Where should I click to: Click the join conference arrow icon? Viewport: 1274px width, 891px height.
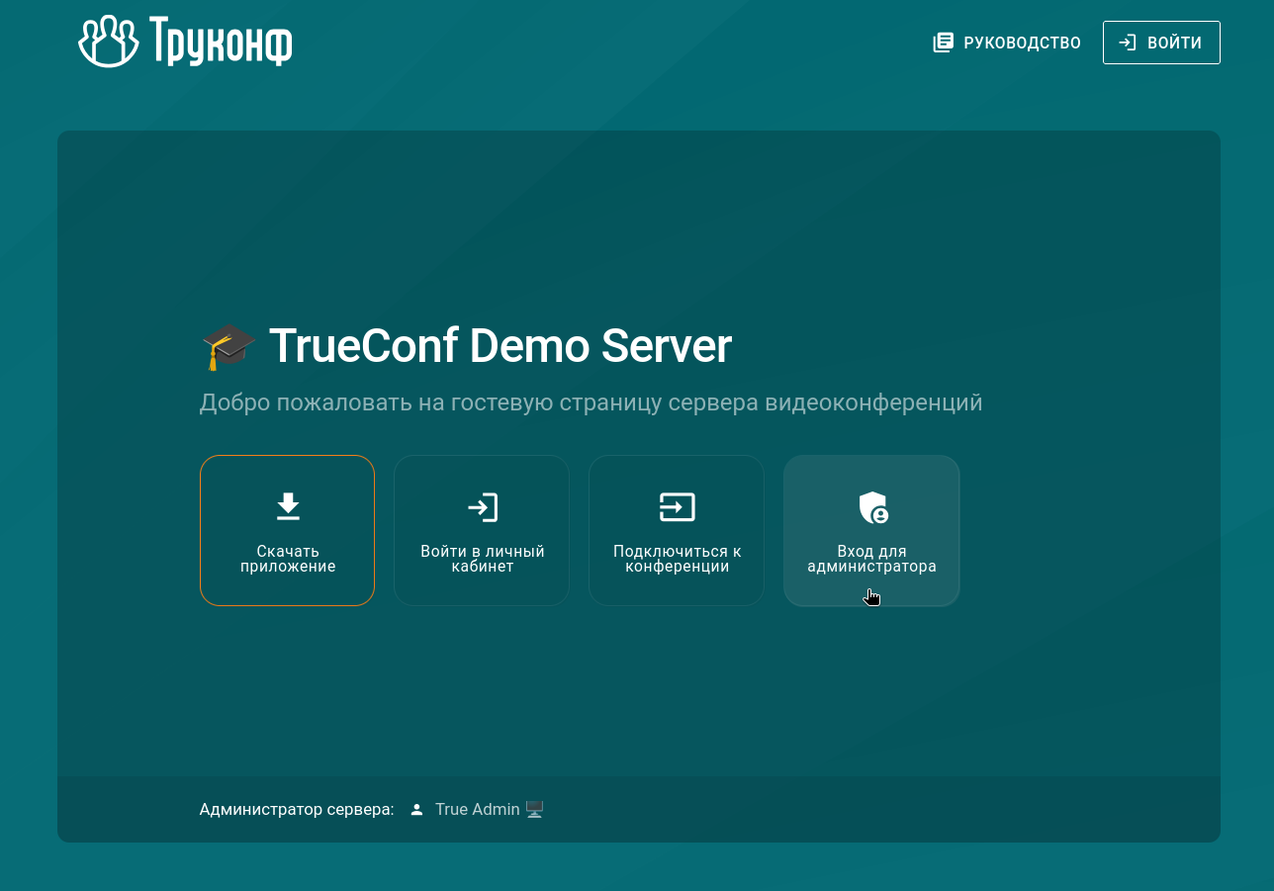677,507
